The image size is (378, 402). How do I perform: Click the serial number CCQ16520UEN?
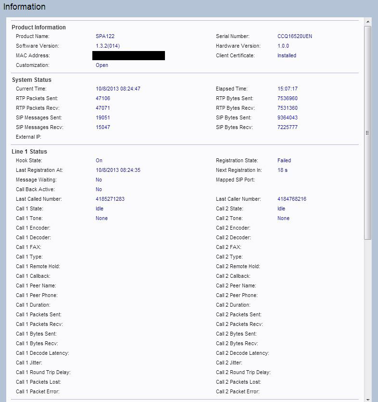[295, 36]
